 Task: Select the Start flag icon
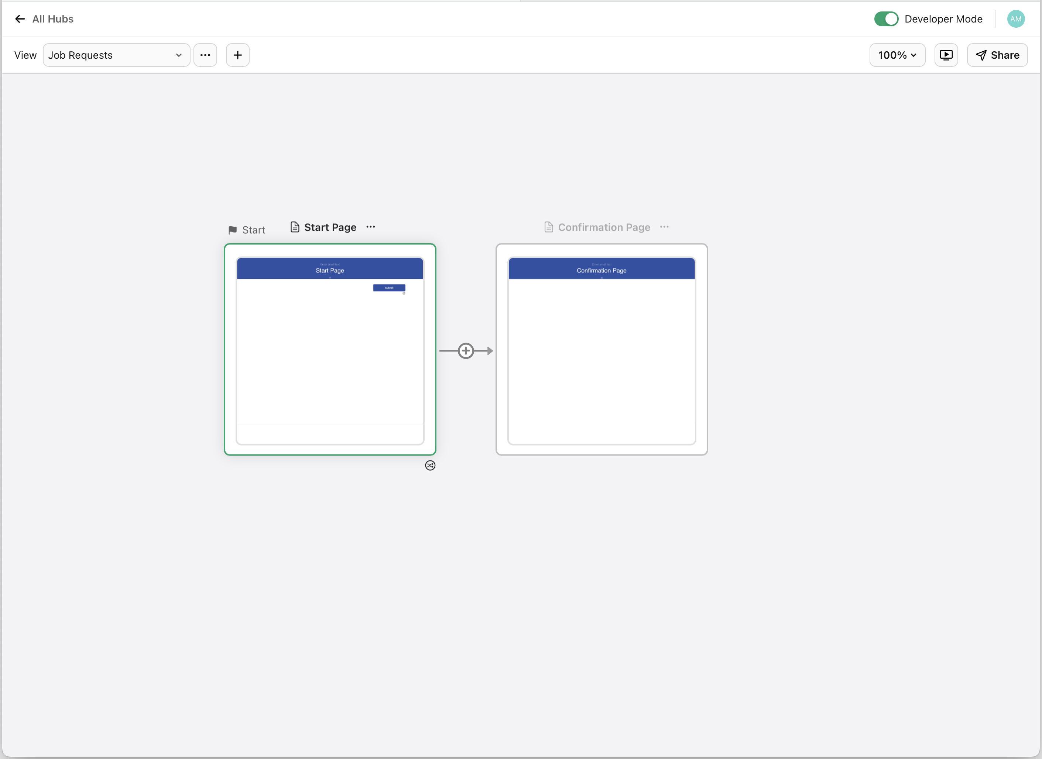click(x=233, y=230)
